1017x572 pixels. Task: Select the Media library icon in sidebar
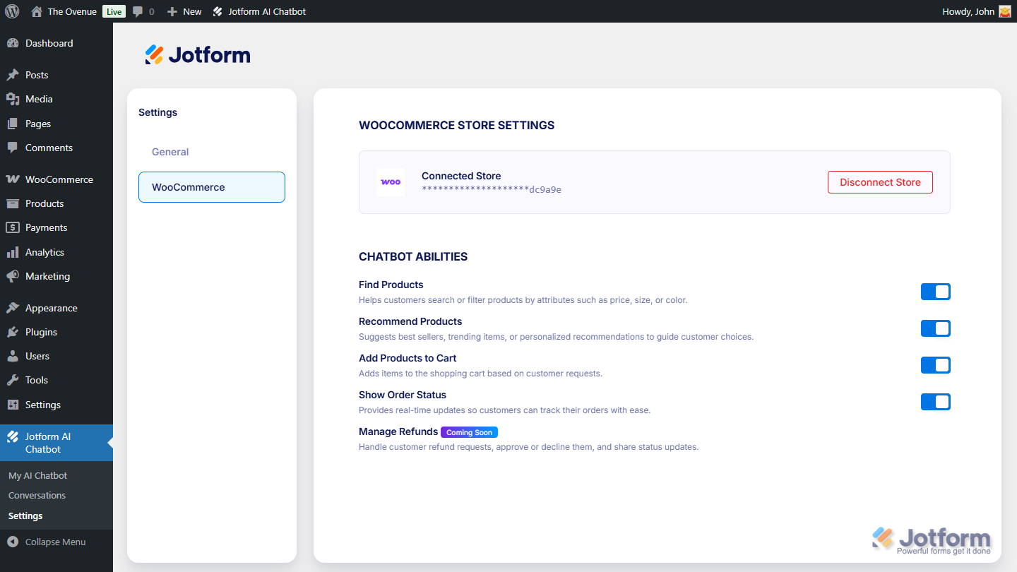(14, 99)
